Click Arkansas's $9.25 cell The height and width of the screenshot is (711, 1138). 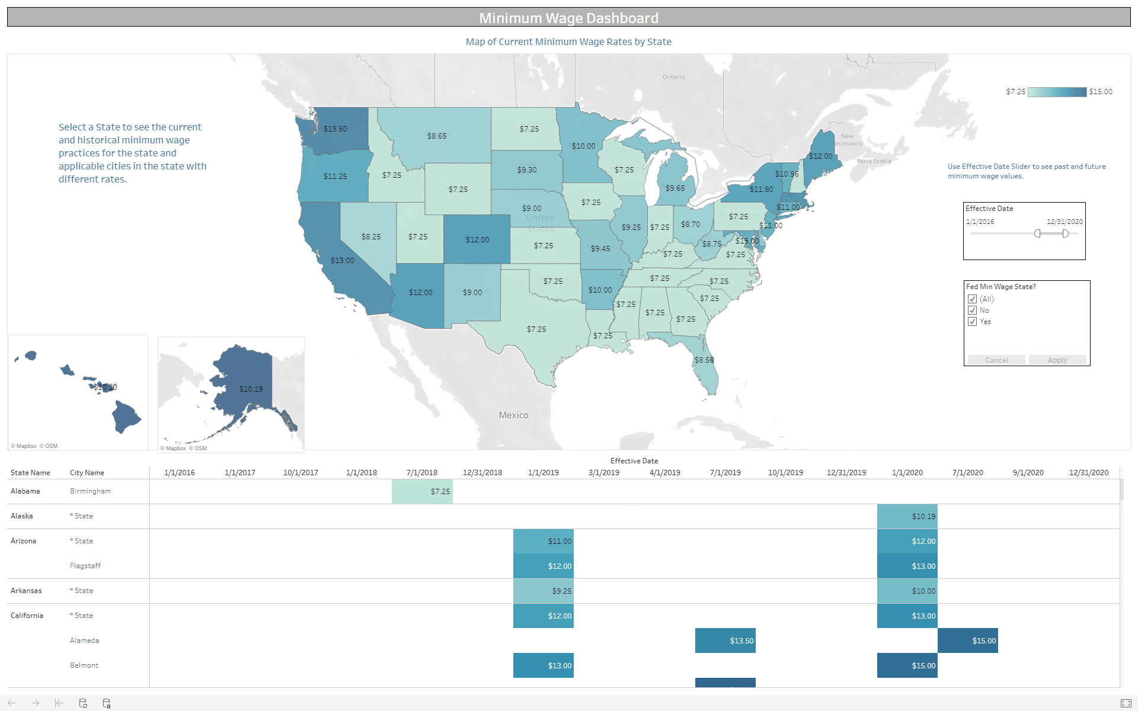click(x=544, y=591)
